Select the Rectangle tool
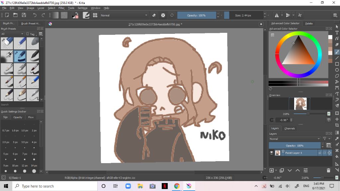The width and height of the screenshot is (340, 191). pos(337,64)
